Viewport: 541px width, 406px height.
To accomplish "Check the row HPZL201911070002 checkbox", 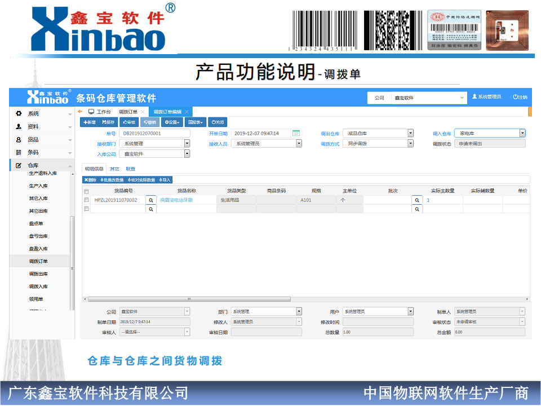I will pyautogui.click(x=86, y=200).
